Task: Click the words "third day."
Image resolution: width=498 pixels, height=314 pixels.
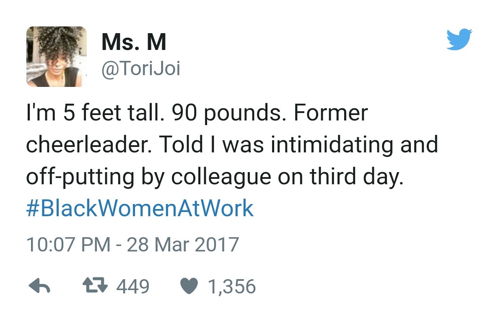Action: coord(356,177)
